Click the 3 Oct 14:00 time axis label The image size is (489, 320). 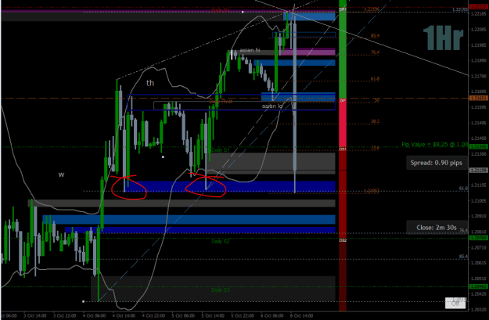tap(34, 315)
